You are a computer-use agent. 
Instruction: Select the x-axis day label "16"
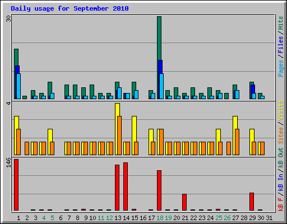click(143, 218)
